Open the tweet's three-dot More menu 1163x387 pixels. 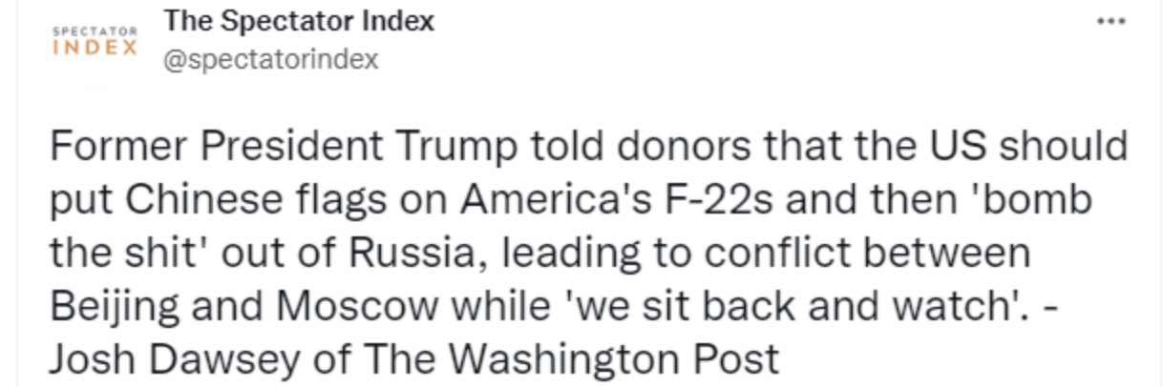click(1110, 21)
